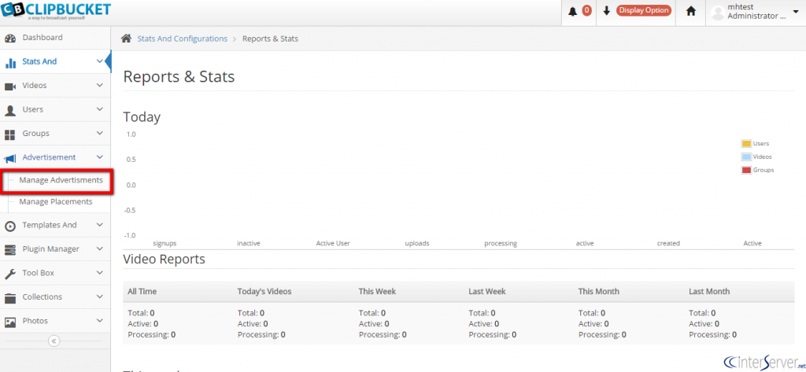This screenshot has width=806, height=372.
Task: Click the Advertisement megaphone icon
Action: (9, 158)
